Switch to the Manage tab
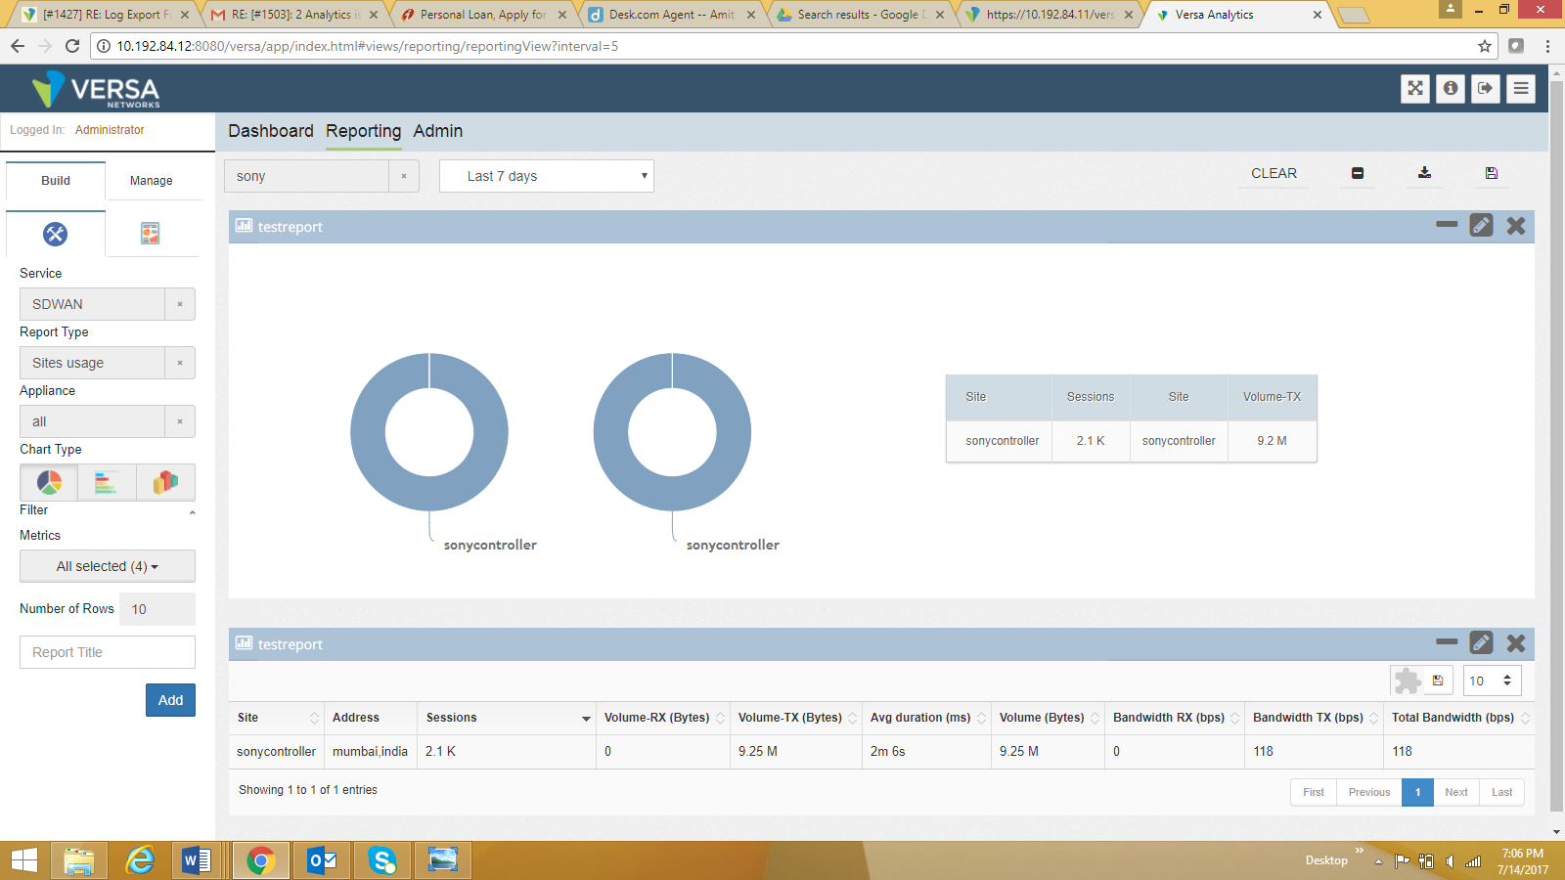Image resolution: width=1565 pixels, height=880 pixels. [x=152, y=181]
